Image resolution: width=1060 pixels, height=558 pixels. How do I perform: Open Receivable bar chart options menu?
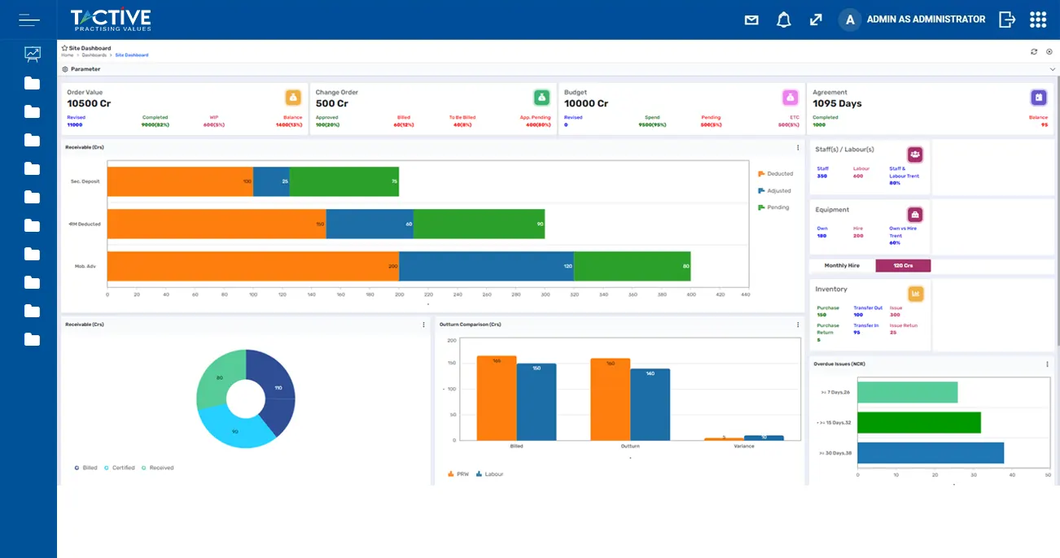click(797, 147)
